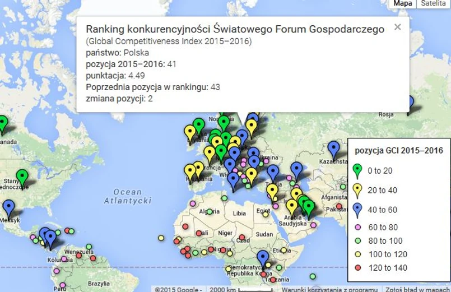Click the 'Ocean Atlantycki' map label
Image resolution: width=451 pixels, height=292 pixels.
(128, 196)
